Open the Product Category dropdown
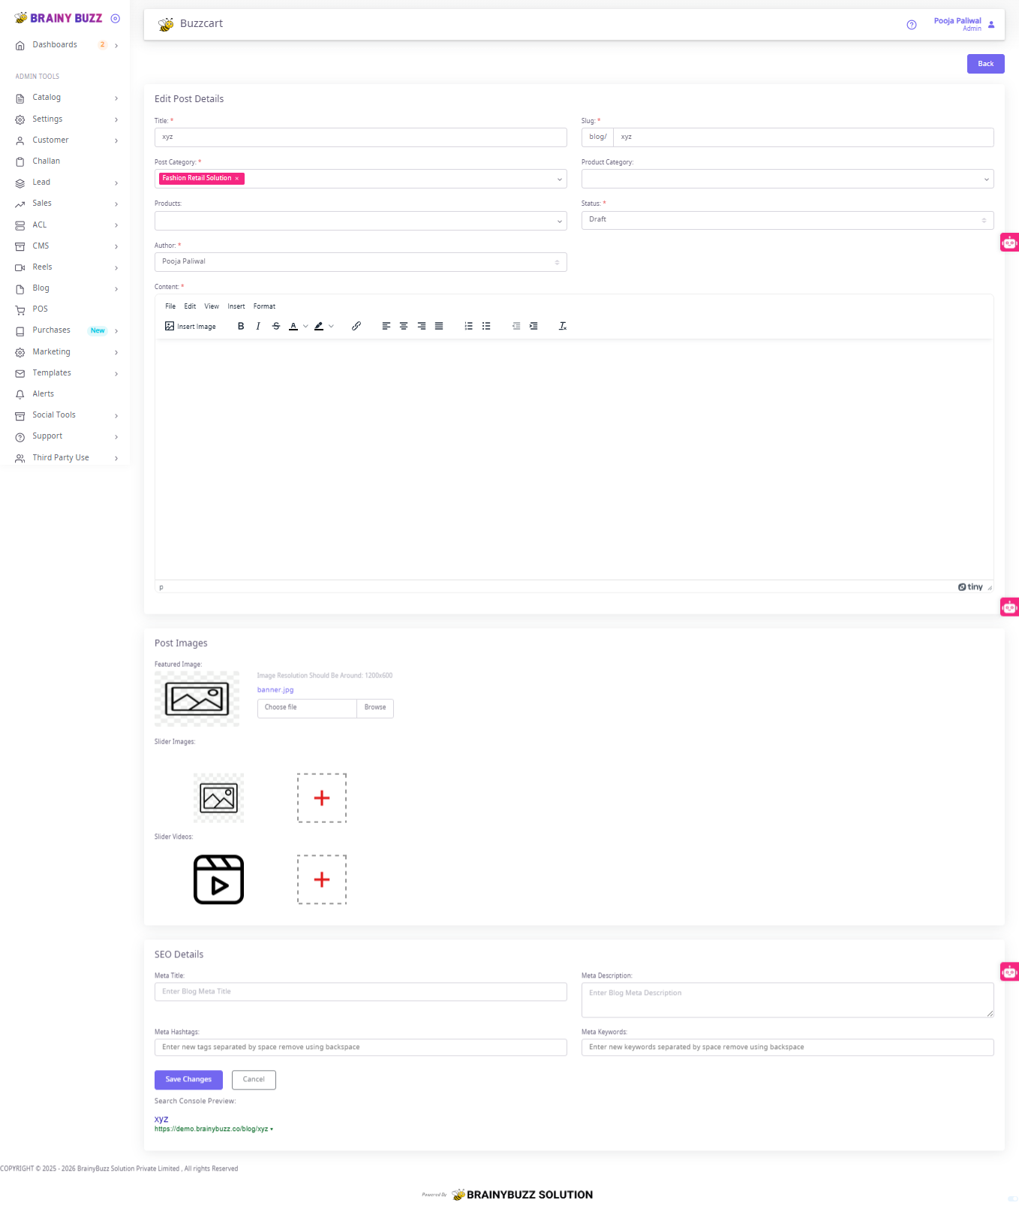The height and width of the screenshot is (1209, 1019). pos(787,179)
